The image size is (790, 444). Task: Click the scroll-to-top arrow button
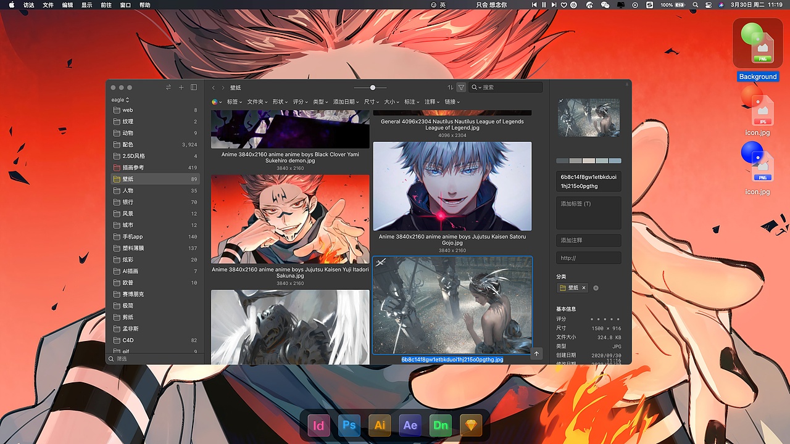click(x=536, y=353)
